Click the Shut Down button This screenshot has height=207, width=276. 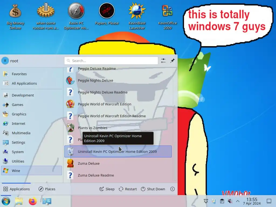[x=153, y=189]
